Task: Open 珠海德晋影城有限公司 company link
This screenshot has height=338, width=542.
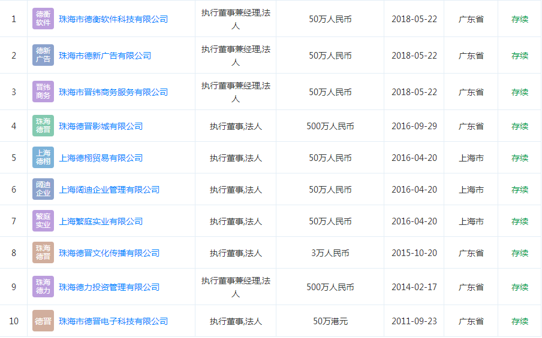Action: [x=101, y=127]
